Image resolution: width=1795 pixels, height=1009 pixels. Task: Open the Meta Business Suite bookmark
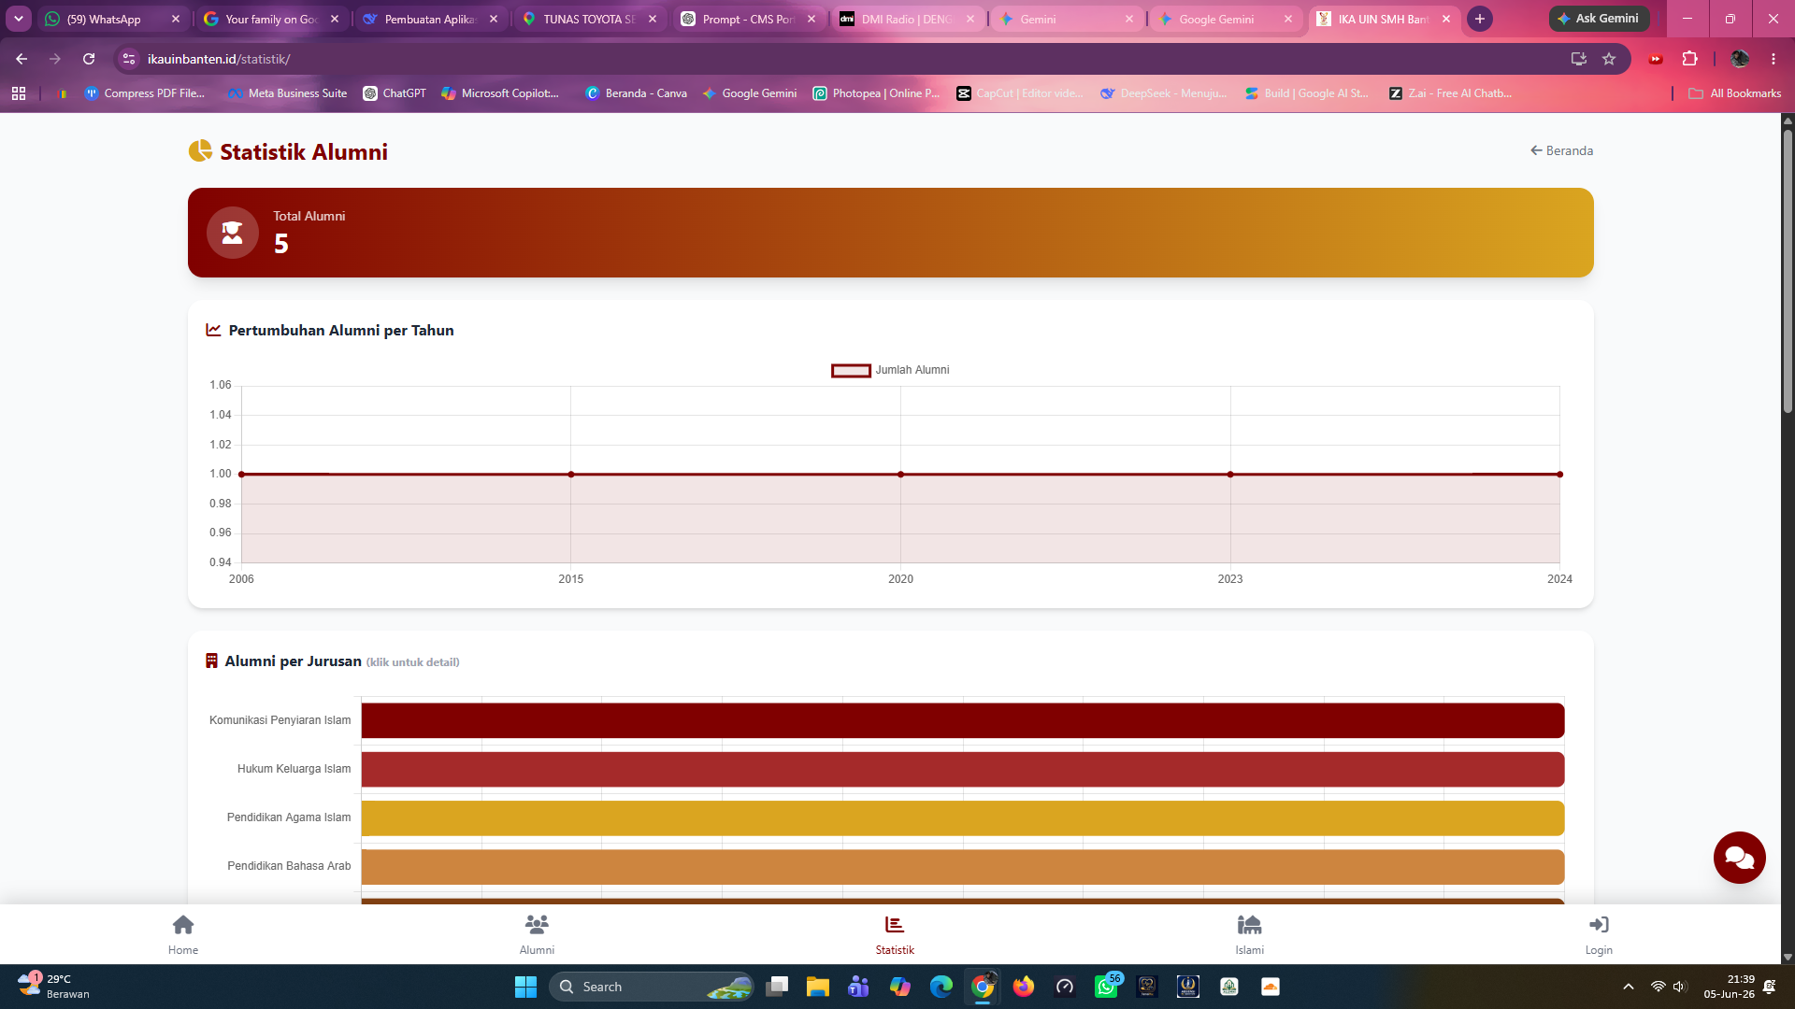point(288,93)
